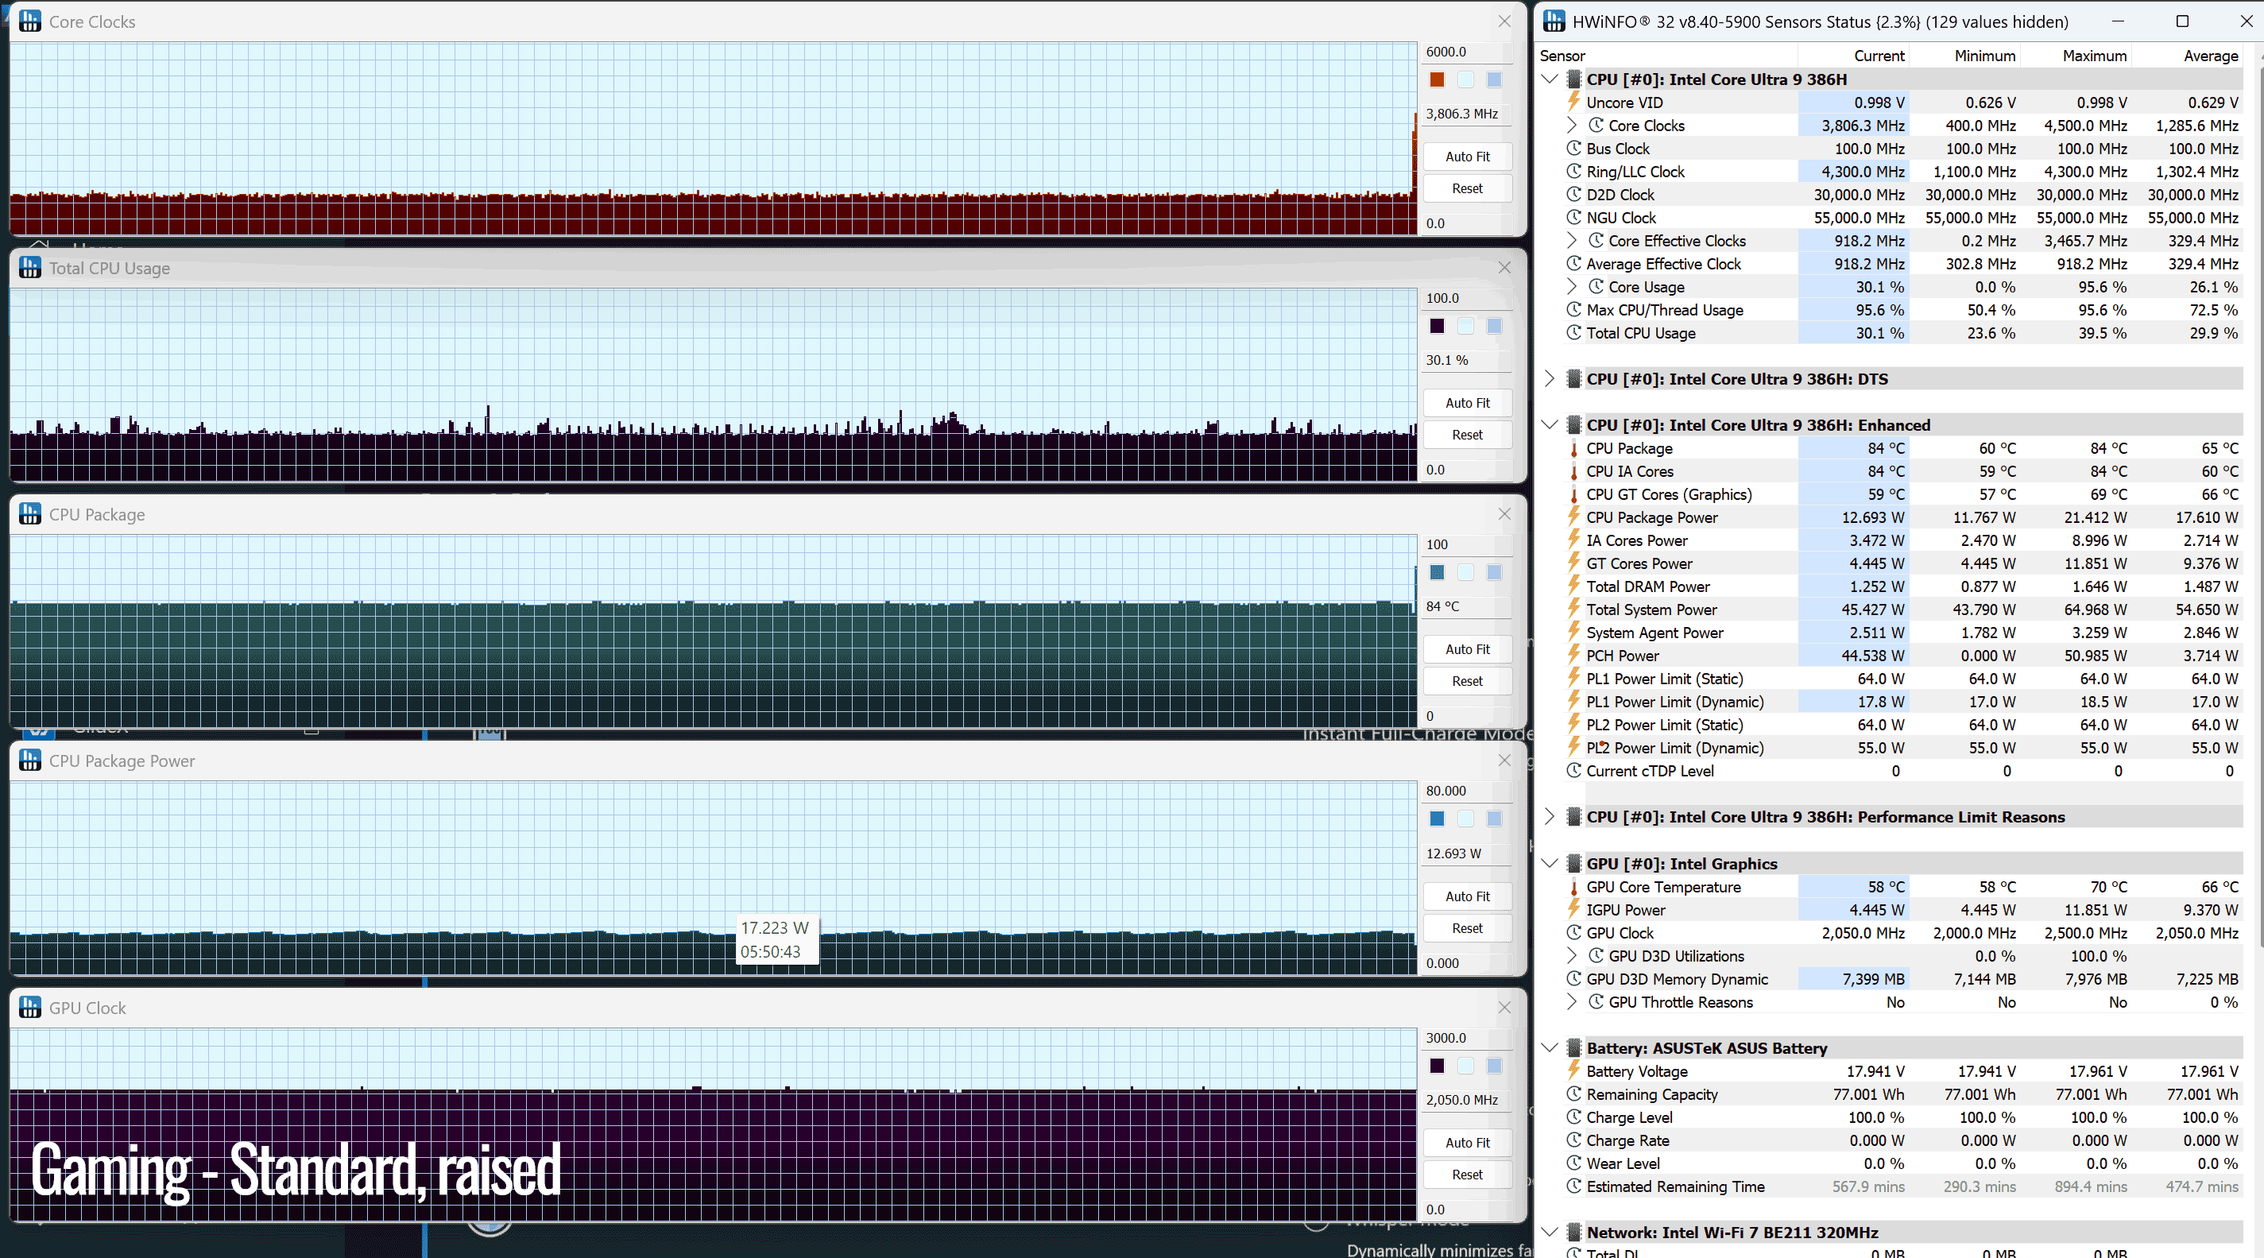Collapse the 386H: Enhanced sensor group
Image resolution: width=2264 pixels, height=1258 pixels.
pos(1550,424)
